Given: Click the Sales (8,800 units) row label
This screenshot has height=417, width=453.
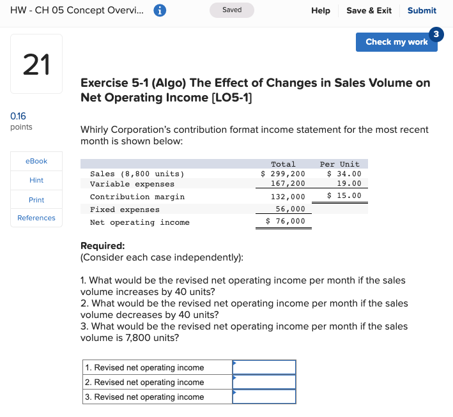Looking at the screenshot, I should coord(137,174).
